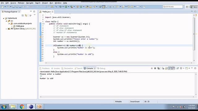Click the Save toolbar icon
Viewport: 198px width, 111px height.
13,7
